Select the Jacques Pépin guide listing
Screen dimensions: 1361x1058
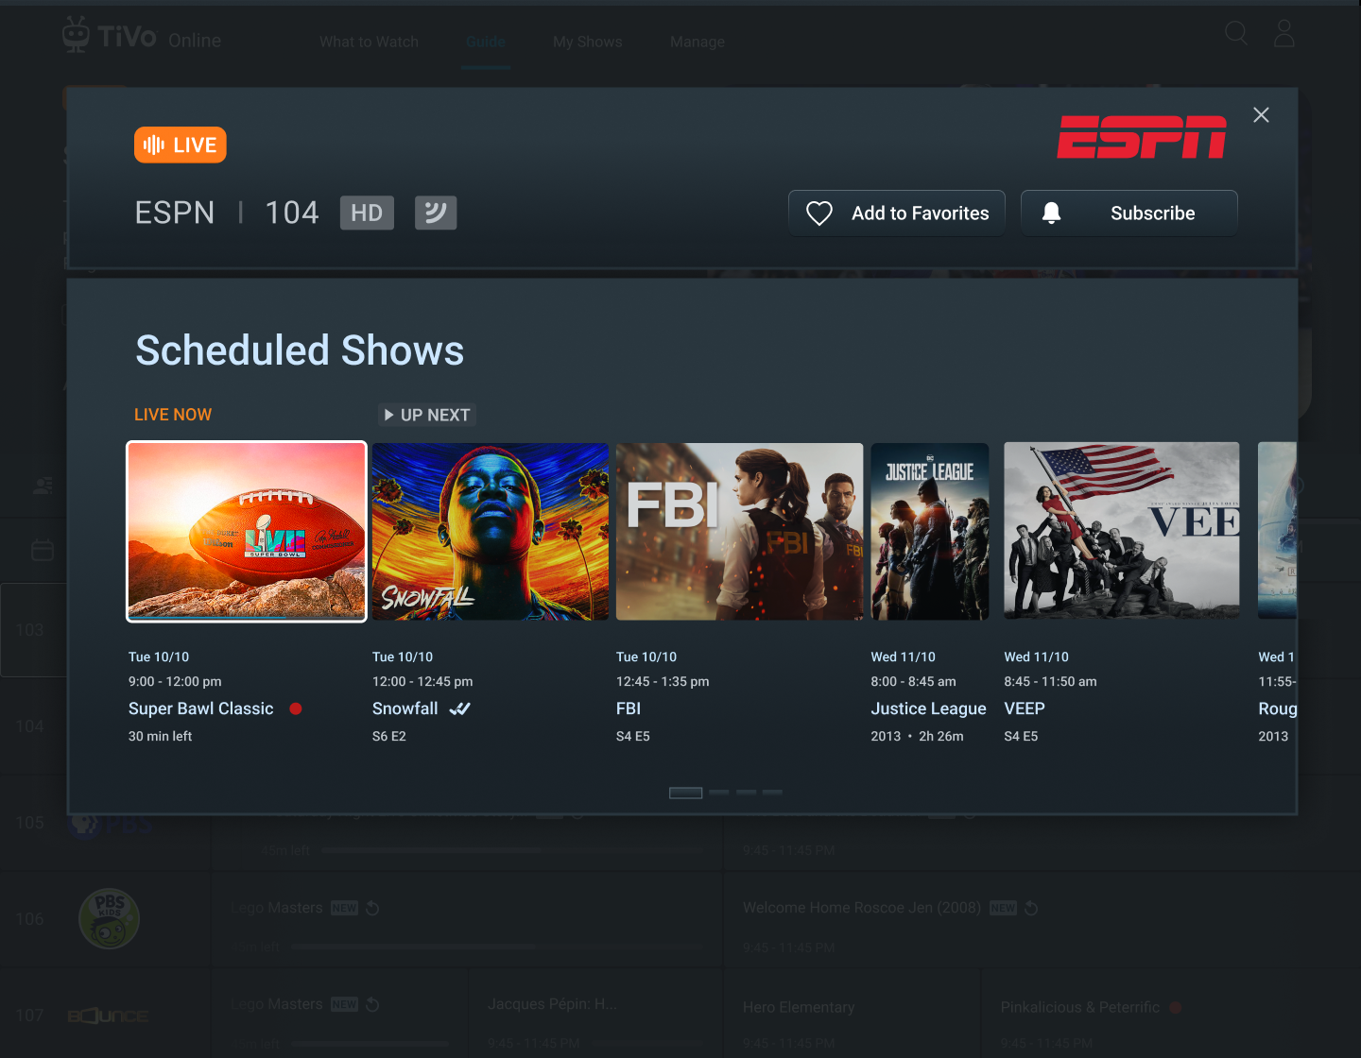(552, 1004)
